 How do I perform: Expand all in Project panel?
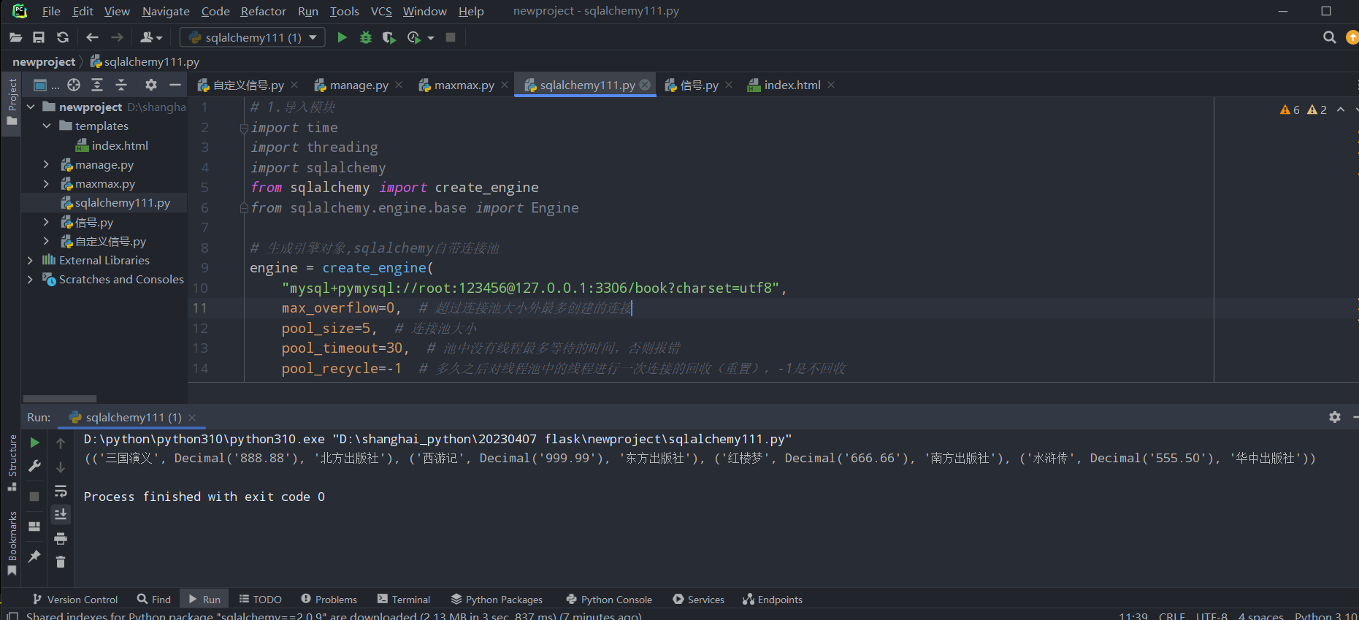[97, 85]
